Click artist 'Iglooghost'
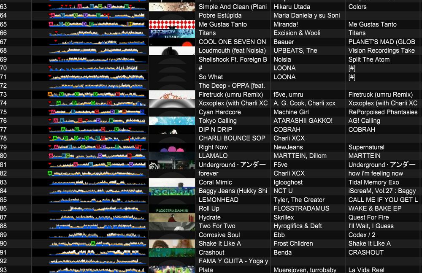422x273 pixels. [x=288, y=182]
